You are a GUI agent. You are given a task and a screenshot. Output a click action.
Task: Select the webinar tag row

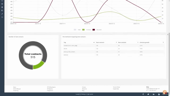point(114,55)
